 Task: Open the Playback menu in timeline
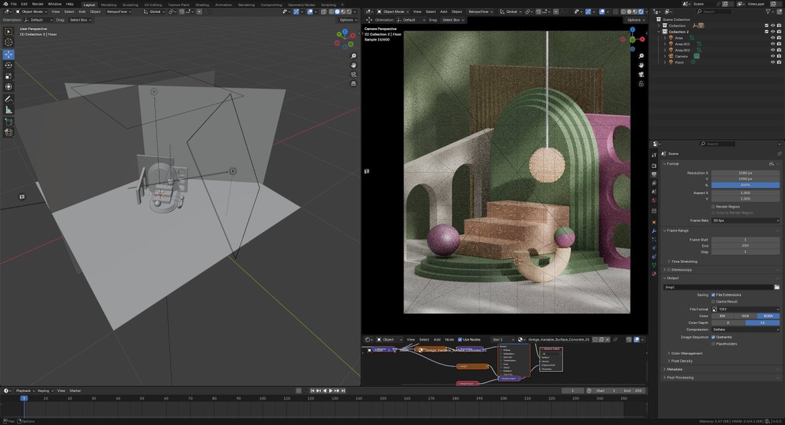tap(25, 390)
